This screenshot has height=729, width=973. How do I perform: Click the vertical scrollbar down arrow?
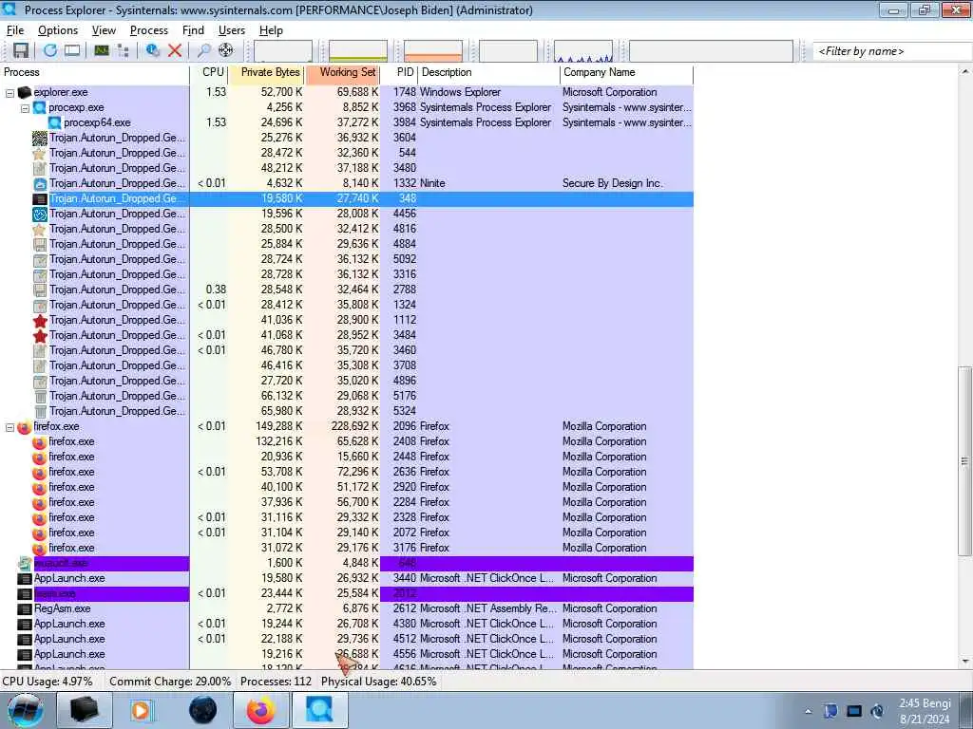(965, 662)
